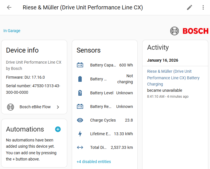
Task: Open Battery Level sensor row
Action: tap(105, 93)
